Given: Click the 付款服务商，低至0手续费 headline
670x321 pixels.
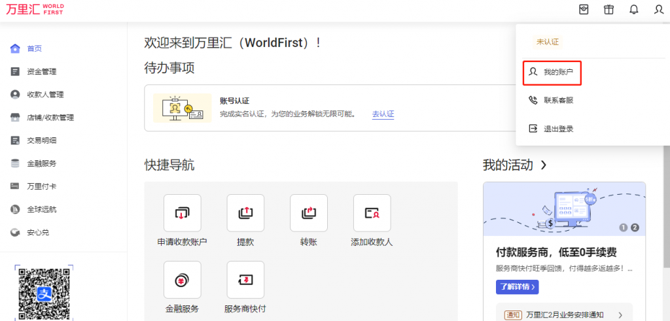Looking at the screenshot, I should 556,252.
